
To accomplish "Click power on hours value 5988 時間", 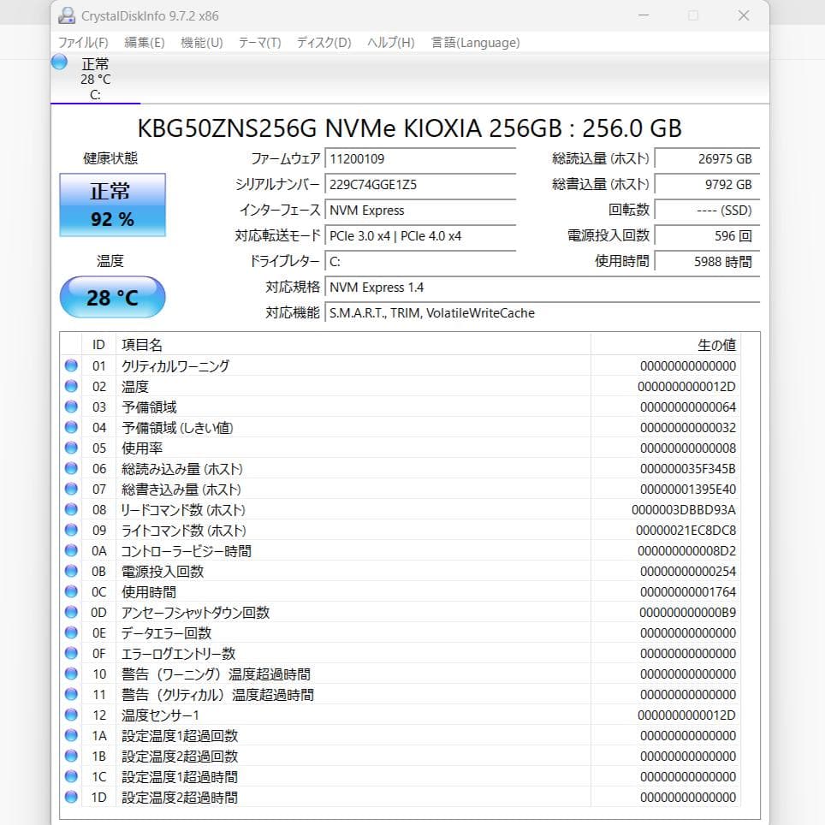I will point(707,262).
